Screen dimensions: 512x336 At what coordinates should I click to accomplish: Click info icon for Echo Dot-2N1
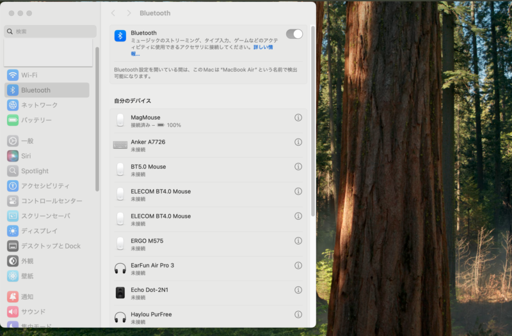(298, 290)
